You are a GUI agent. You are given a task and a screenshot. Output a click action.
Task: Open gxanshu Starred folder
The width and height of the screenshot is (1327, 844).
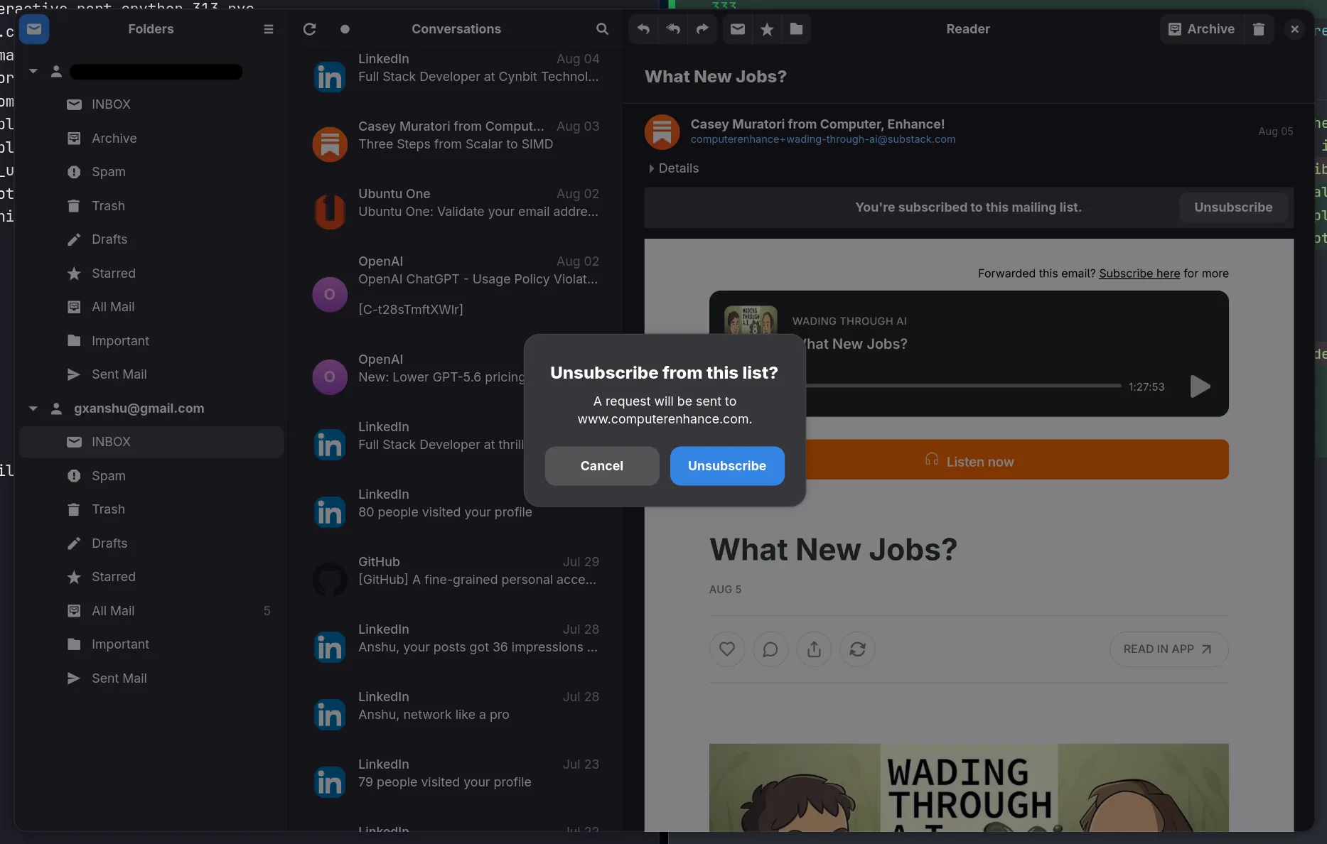(x=151, y=577)
